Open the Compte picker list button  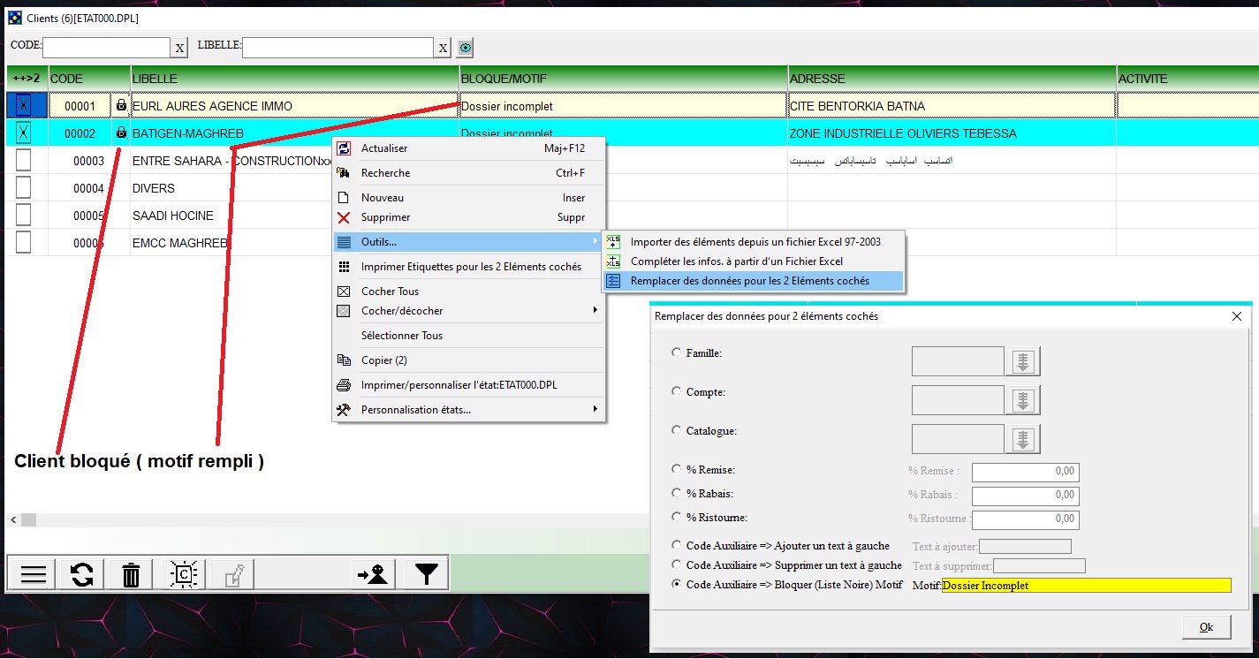pos(1023,400)
